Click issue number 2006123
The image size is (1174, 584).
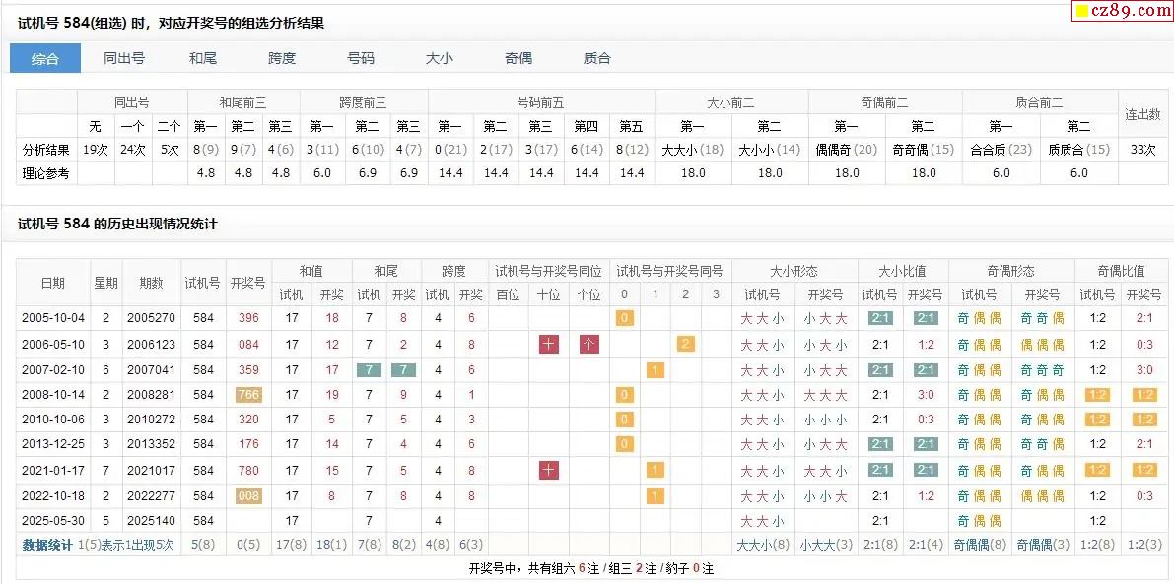151,345
